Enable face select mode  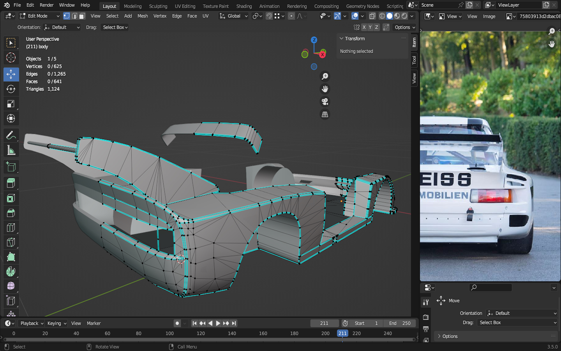(82, 16)
